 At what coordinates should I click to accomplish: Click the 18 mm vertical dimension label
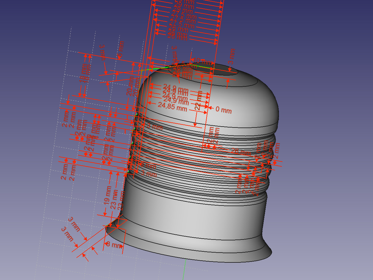tap(85, 72)
